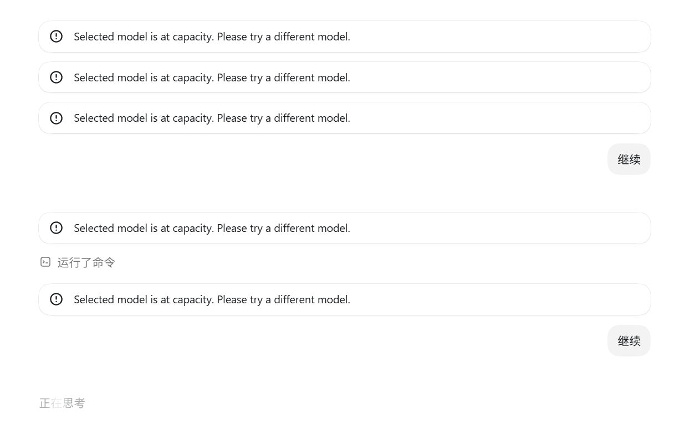Click the warning icon in the third capacity error
This screenshot has width=690, height=435.
(56, 118)
